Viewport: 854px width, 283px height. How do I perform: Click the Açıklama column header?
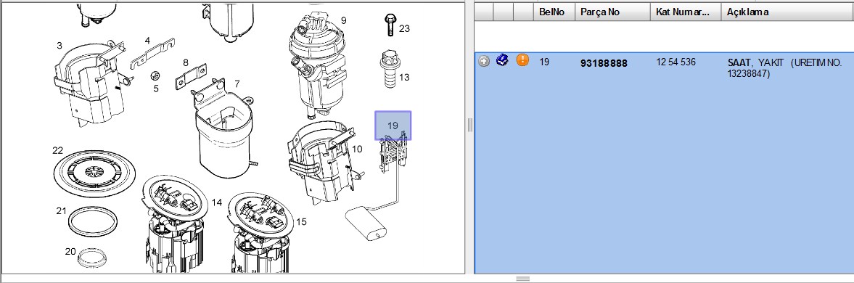787,12
